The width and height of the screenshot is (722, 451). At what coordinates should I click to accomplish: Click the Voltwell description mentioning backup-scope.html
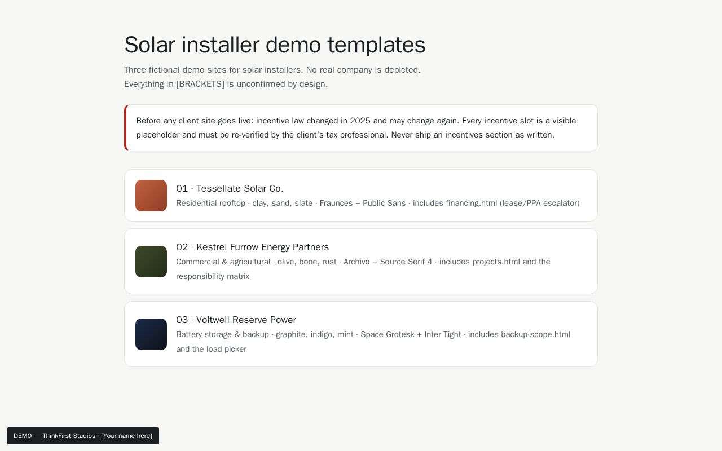373,342
